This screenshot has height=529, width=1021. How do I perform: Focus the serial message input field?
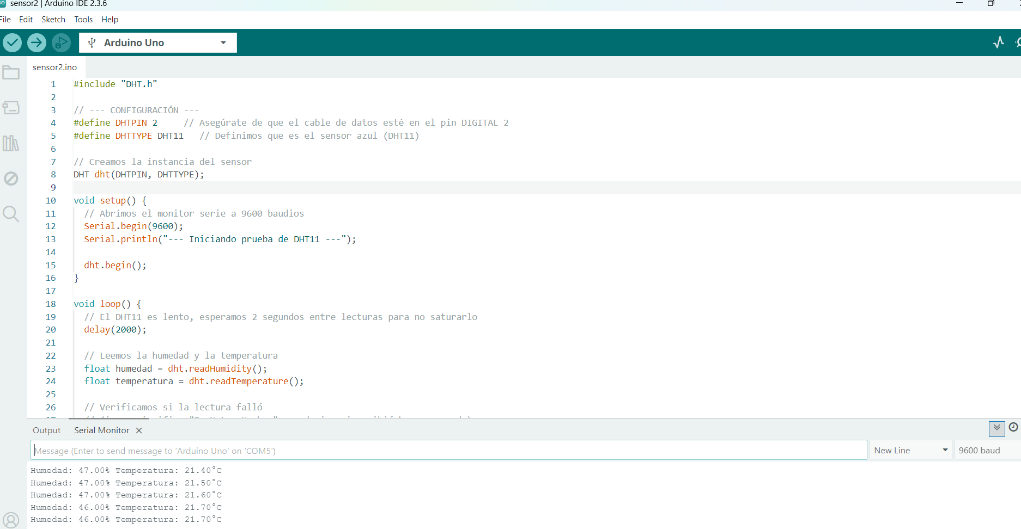[x=447, y=450]
